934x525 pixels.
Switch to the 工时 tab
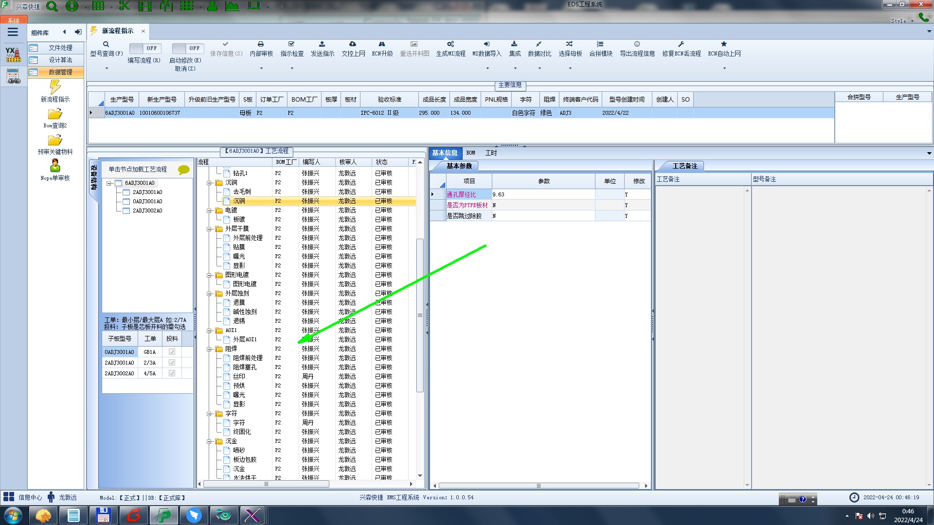tap(491, 153)
